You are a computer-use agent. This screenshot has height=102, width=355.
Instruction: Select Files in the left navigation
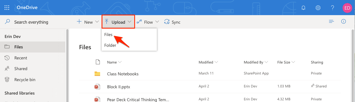click(x=32, y=47)
